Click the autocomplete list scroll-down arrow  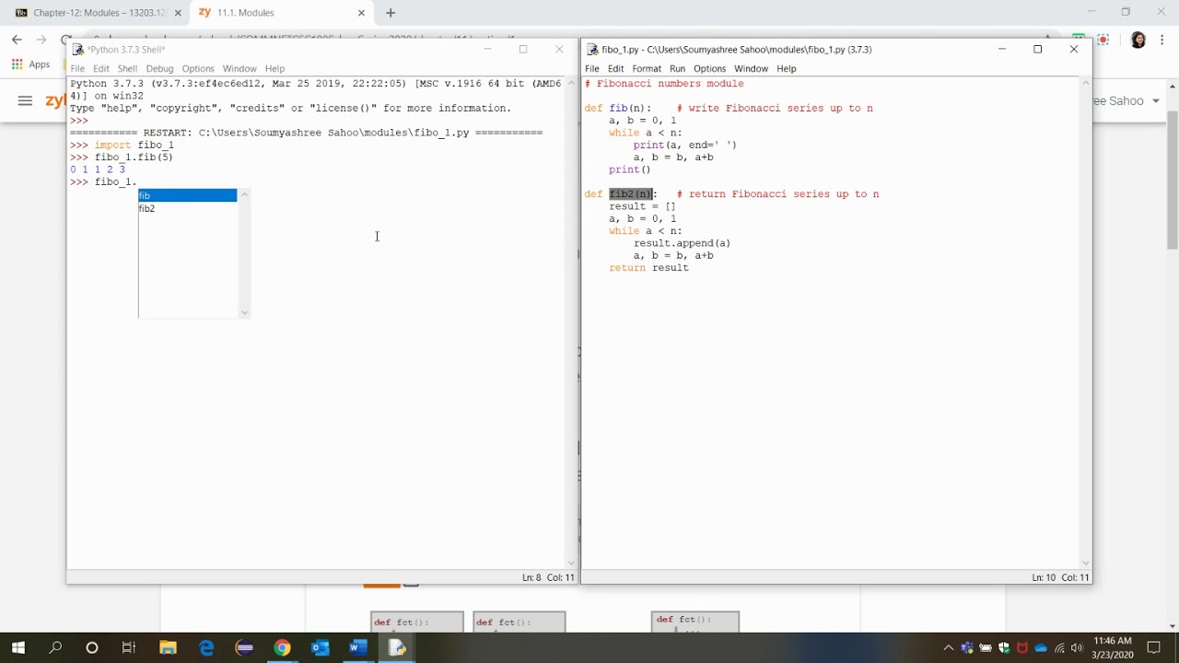click(x=244, y=312)
